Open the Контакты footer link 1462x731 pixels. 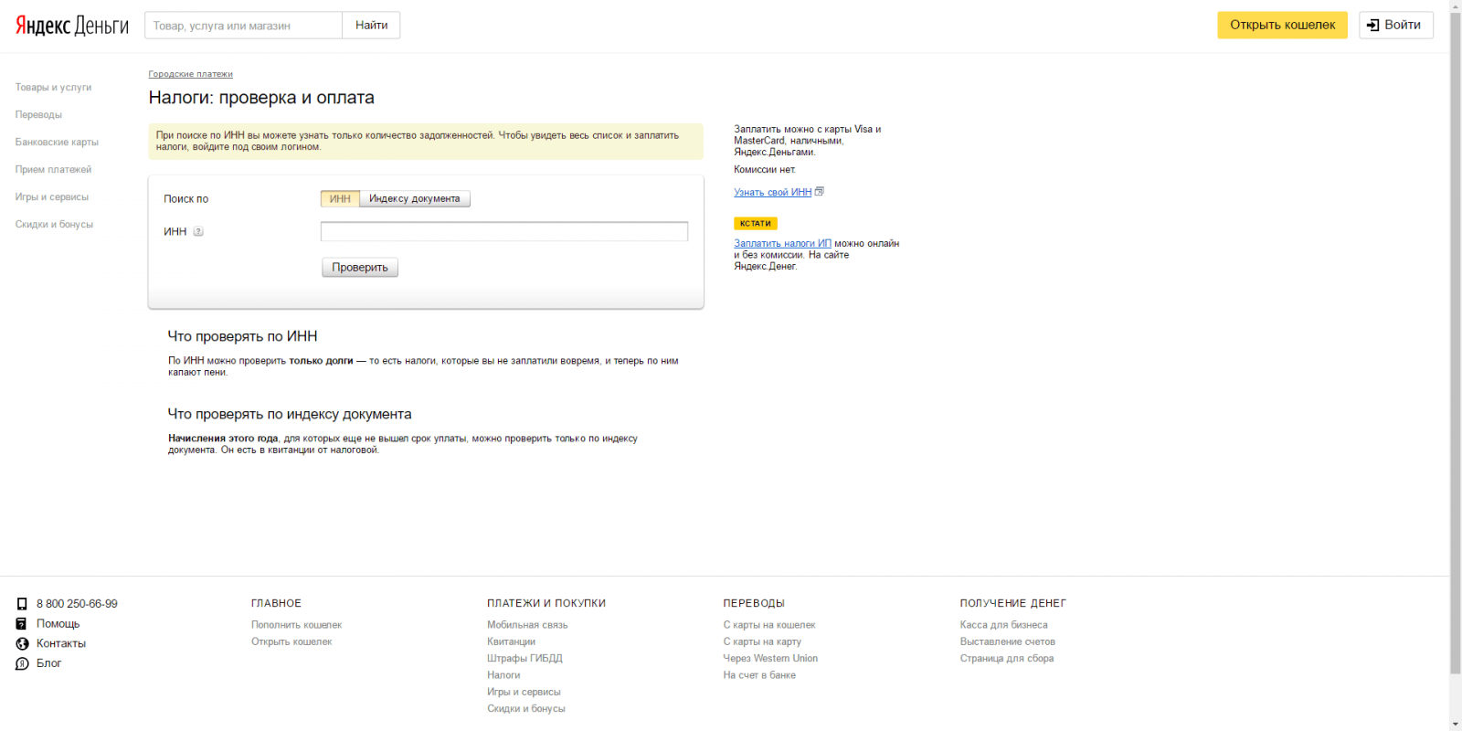(61, 644)
